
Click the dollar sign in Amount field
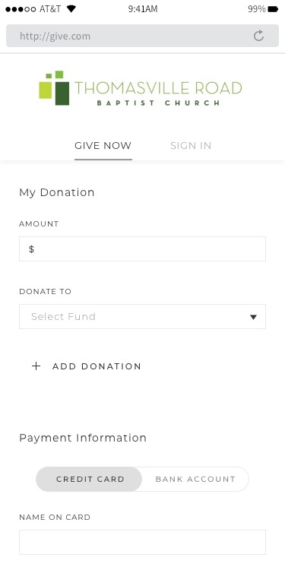point(32,249)
